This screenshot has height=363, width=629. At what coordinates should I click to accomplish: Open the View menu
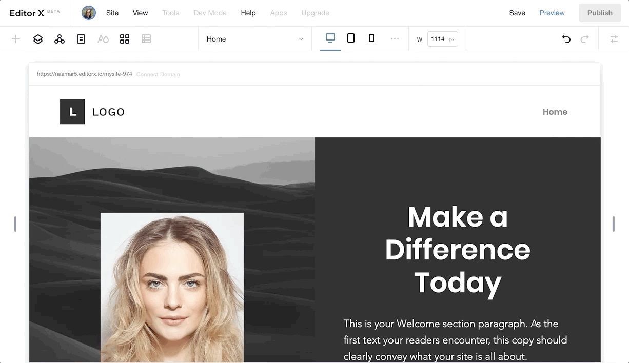click(141, 13)
